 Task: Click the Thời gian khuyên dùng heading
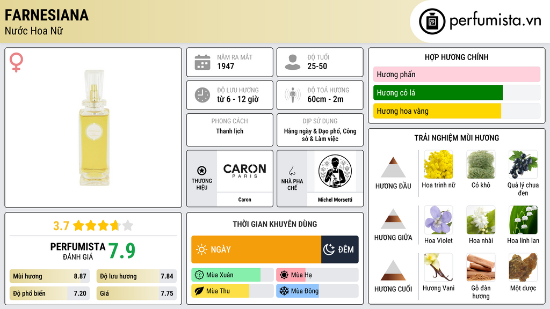[x=275, y=224]
